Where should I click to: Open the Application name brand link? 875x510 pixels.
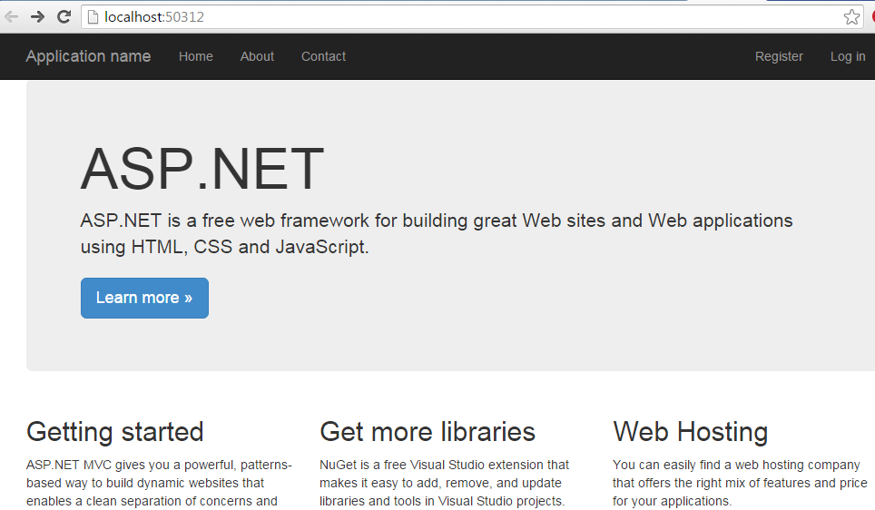pyautogui.click(x=88, y=56)
